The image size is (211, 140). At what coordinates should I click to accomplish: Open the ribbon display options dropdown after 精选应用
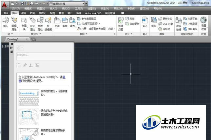pyautogui.click(x=124, y=13)
